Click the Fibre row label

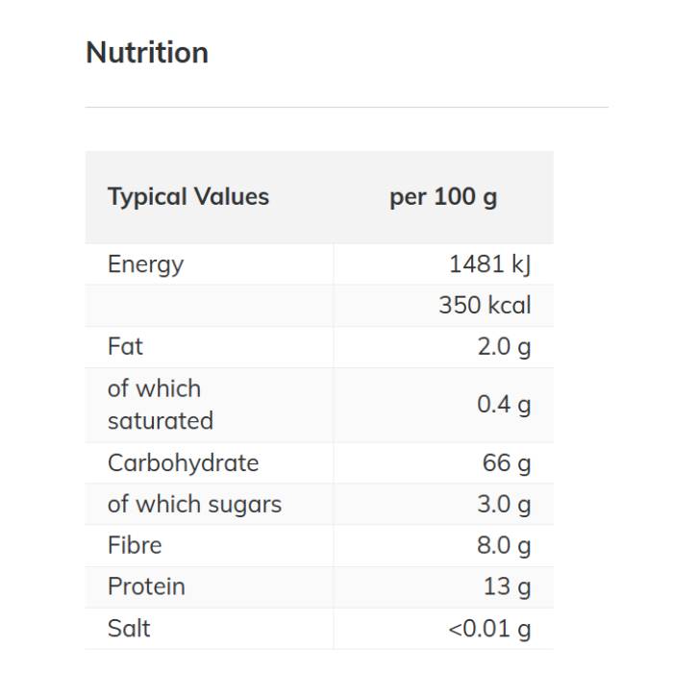(135, 546)
